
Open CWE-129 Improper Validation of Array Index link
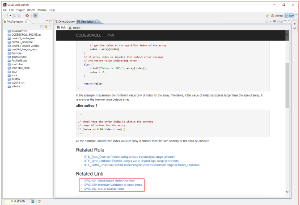[x=113, y=185]
